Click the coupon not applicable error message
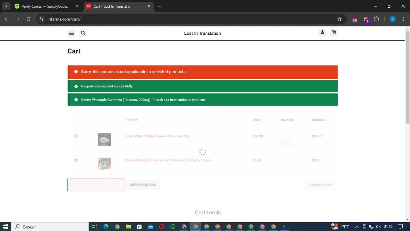Screen dimensions: 410x231 coord(203,72)
